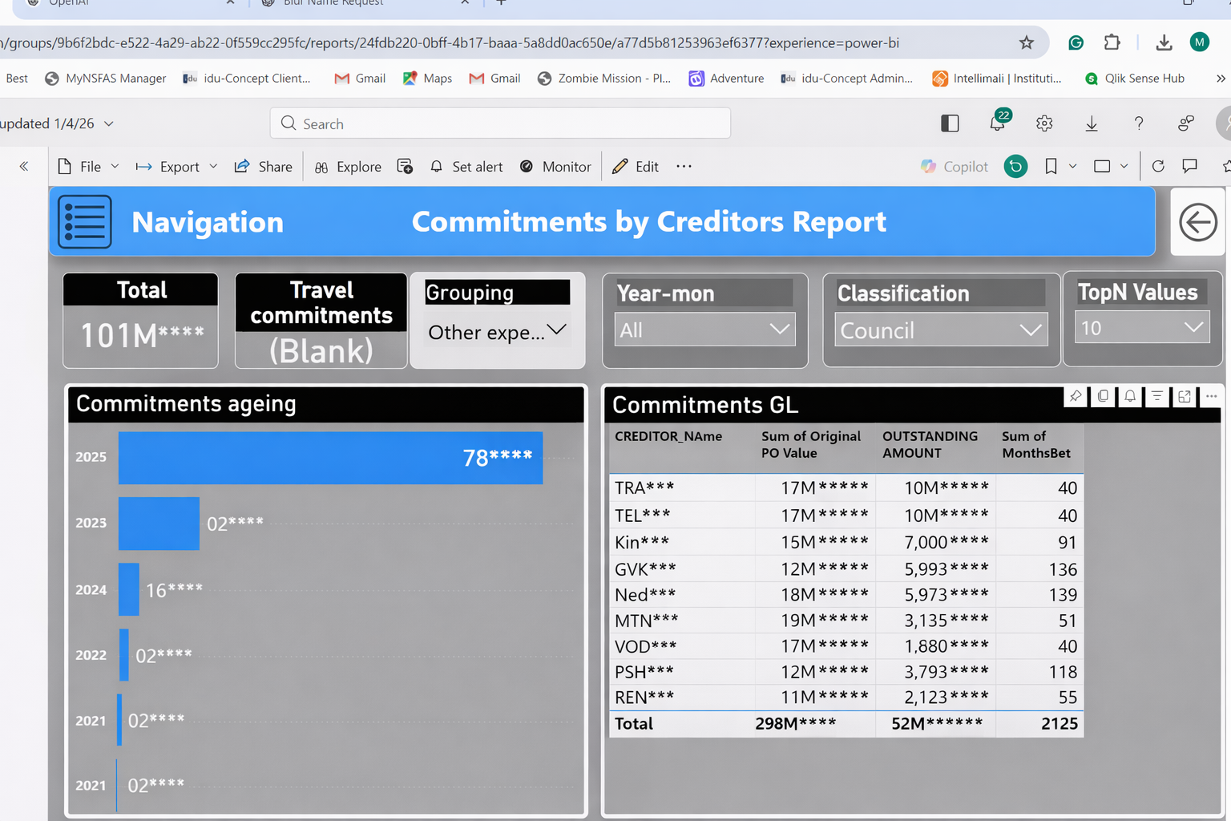The image size is (1231, 821).
Task: Open the Copilot pane
Action: coord(954,166)
